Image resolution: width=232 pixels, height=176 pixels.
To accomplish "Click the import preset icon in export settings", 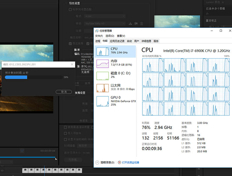I will pyautogui.click(x=136, y=24).
